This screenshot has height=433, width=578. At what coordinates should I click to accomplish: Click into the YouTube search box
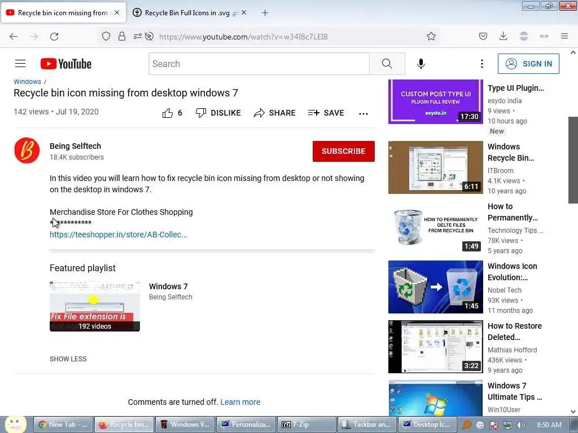(x=259, y=64)
